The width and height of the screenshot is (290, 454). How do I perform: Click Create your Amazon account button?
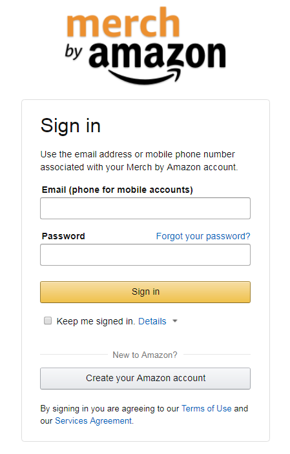(145, 379)
